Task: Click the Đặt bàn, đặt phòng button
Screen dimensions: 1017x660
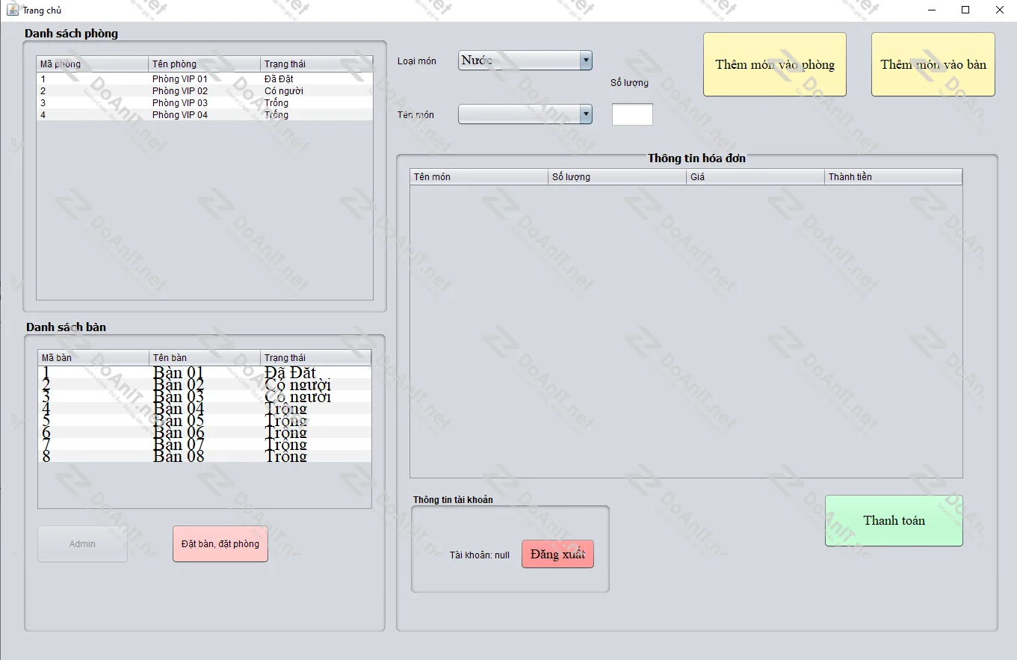Action: point(220,544)
